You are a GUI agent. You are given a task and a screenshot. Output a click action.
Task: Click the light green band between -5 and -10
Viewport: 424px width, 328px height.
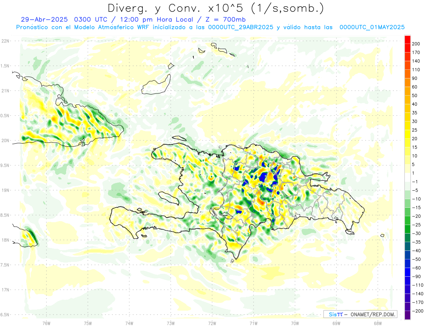tap(407, 195)
